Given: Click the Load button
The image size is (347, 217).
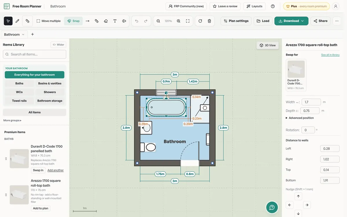Looking at the screenshot, I should pyautogui.click(x=263, y=21).
